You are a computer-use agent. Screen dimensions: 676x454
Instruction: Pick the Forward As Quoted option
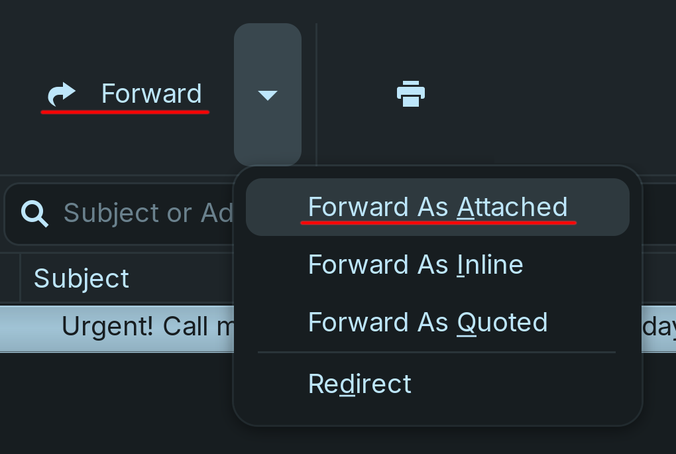427,323
